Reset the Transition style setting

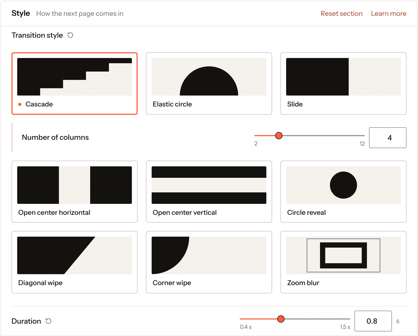70,35
